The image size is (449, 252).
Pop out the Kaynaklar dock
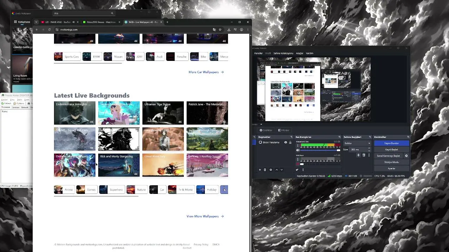pyautogui.click(x=291, y=137)
